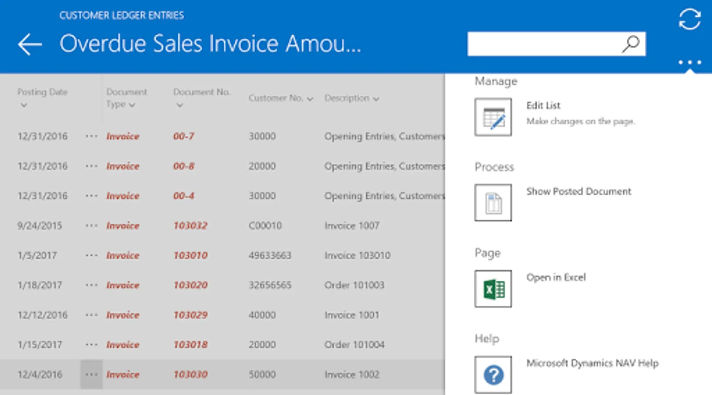The width and height of the screenshot is (712, 395).
Task: Select the Show Posted Document text
Action: click(579, 191)
